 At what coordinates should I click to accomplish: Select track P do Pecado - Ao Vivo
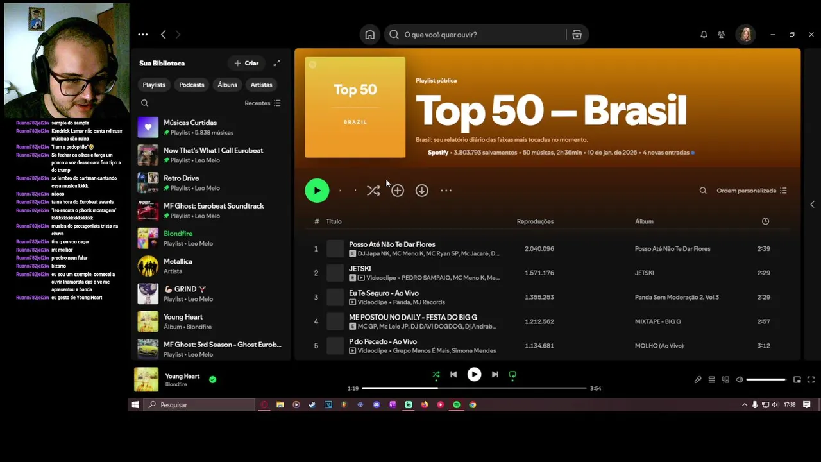tap(383, 341)
